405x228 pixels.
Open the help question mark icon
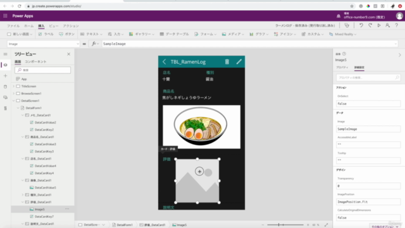[397, 25]
